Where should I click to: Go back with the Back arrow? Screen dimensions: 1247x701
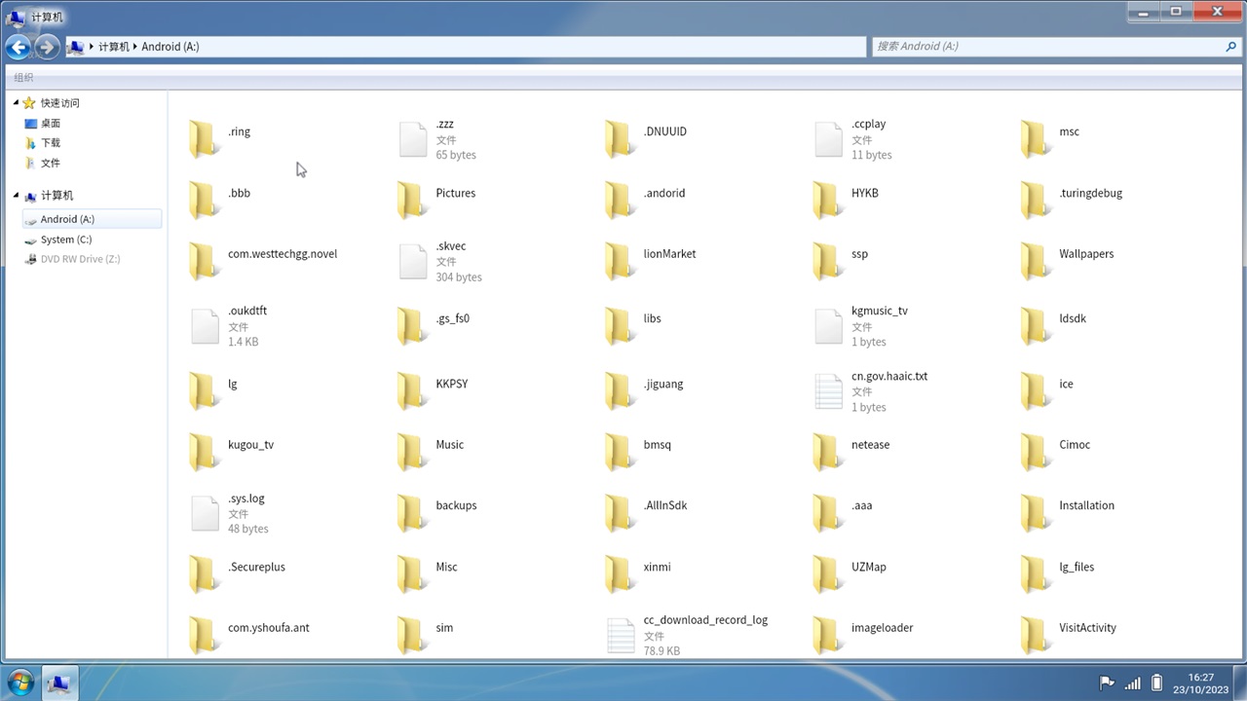pos(19,46)
